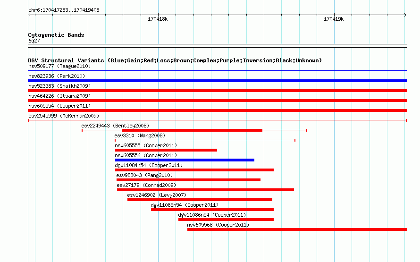Screen dimensions: 420x262
Task: Click the ruler's left arrow end
Action: coord(29,15)
